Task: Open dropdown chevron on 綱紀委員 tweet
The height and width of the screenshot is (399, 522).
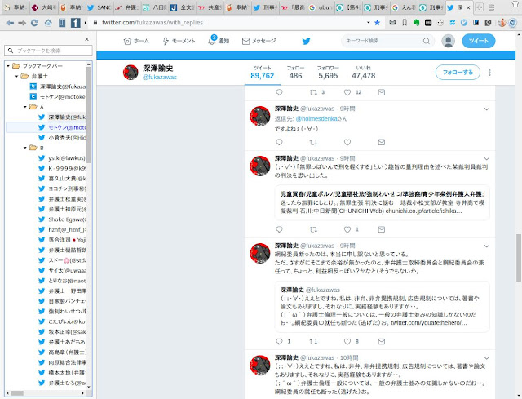Action: [x=487, y=246]
